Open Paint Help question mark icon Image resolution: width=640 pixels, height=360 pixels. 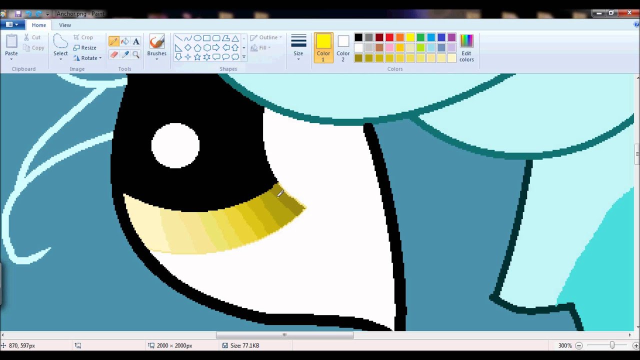[636, 24]
